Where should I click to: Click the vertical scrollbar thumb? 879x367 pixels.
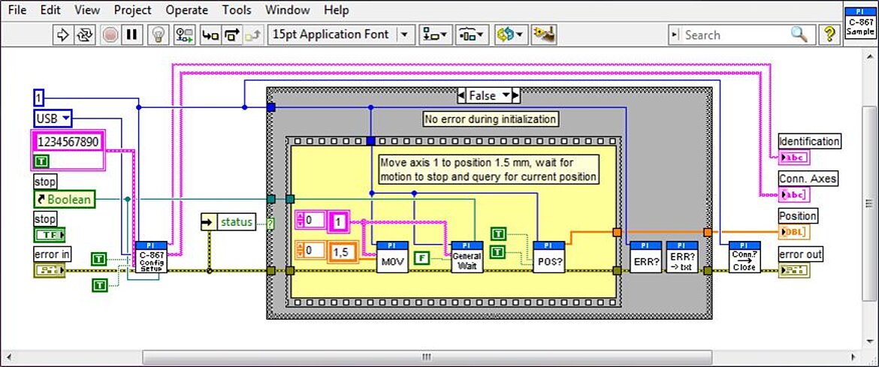click(869, 203)
